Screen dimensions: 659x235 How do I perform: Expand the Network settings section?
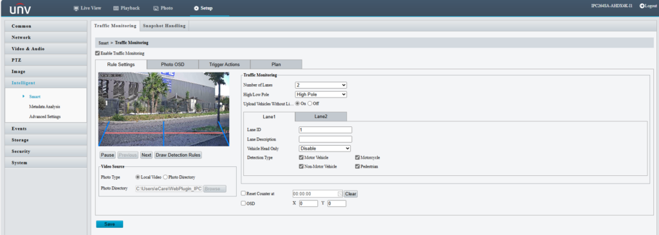46,37
